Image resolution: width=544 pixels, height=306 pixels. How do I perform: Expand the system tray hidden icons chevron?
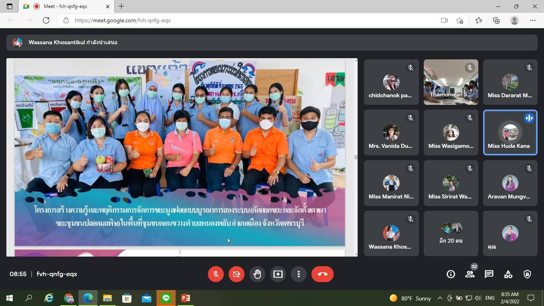pos(440,298)
